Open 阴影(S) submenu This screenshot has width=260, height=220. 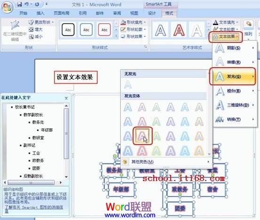[x=235, y=48]
